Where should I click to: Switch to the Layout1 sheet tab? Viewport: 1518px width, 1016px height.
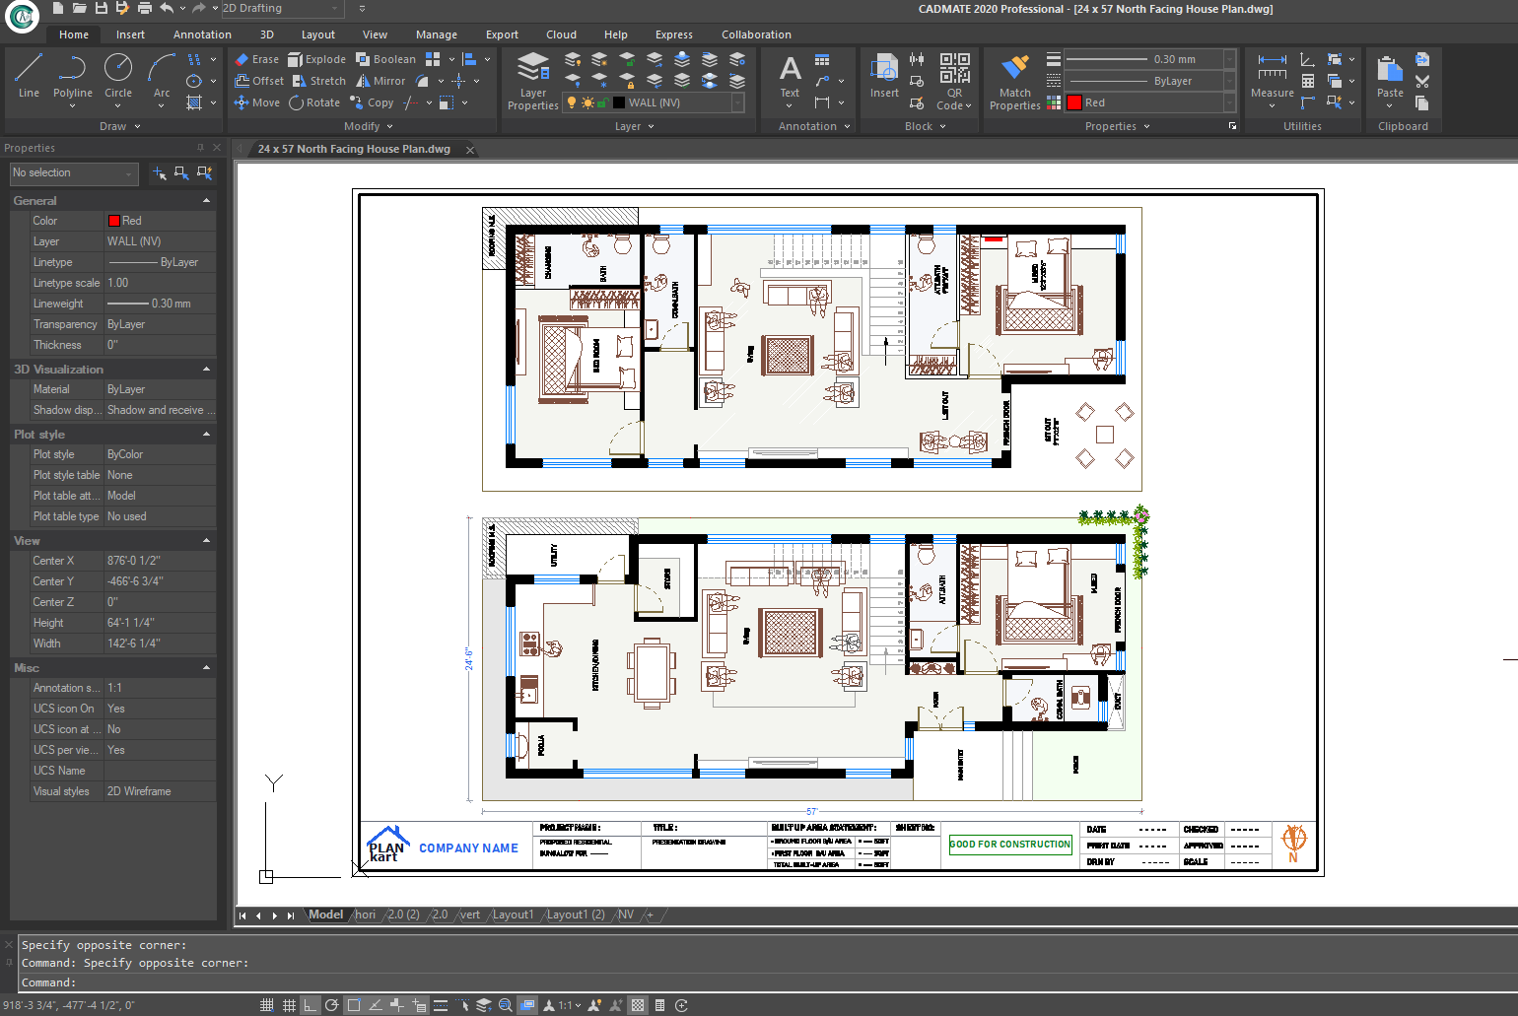pyautogui.click(x=513, y=914)
